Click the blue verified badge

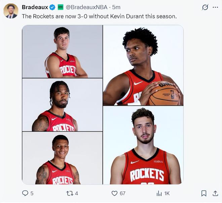point(52,7)
